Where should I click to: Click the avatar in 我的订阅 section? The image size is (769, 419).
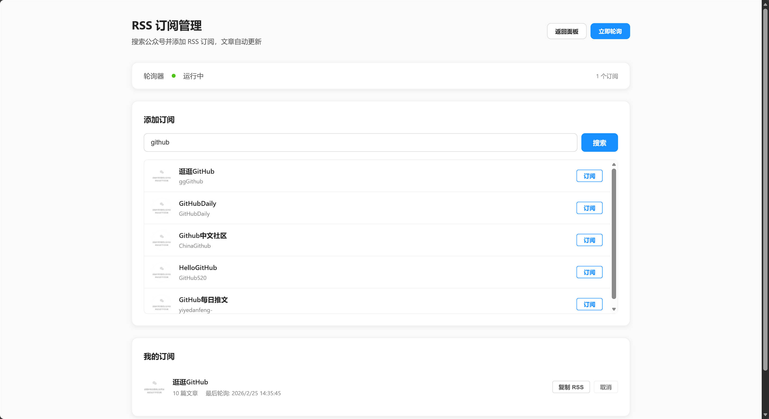[x=154, y=387]
